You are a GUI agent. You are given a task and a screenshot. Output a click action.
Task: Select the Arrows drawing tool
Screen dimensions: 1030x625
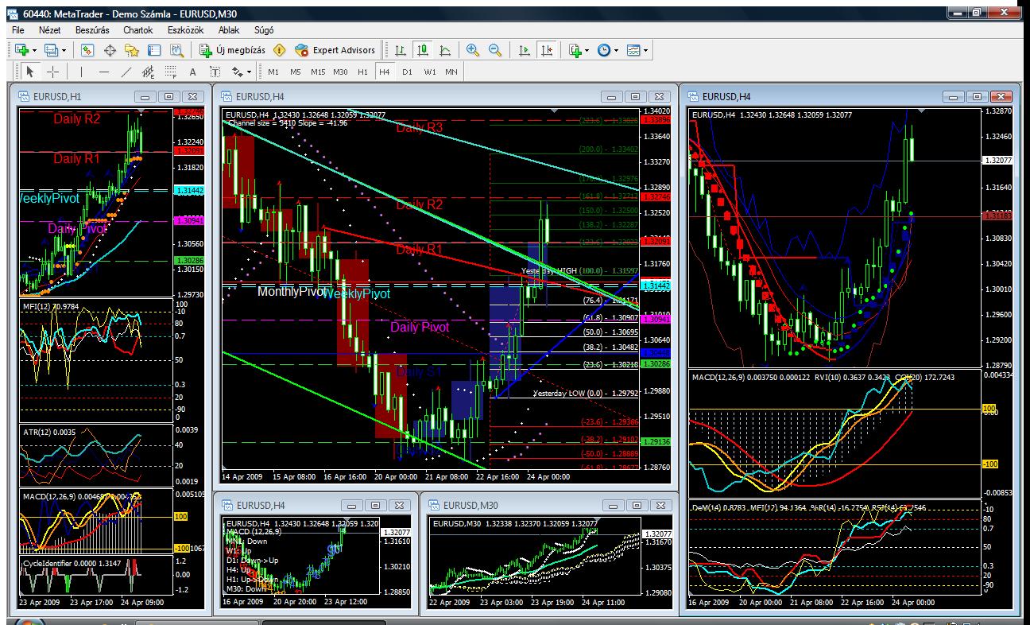(237, 72)
